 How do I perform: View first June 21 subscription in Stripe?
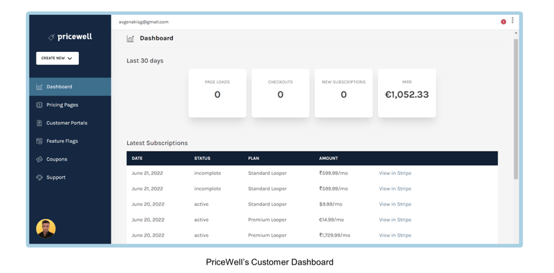395,173
